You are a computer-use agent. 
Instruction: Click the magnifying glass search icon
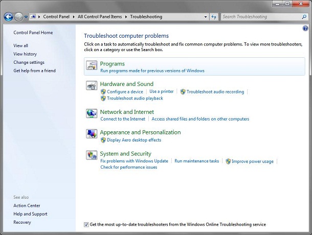304,17
